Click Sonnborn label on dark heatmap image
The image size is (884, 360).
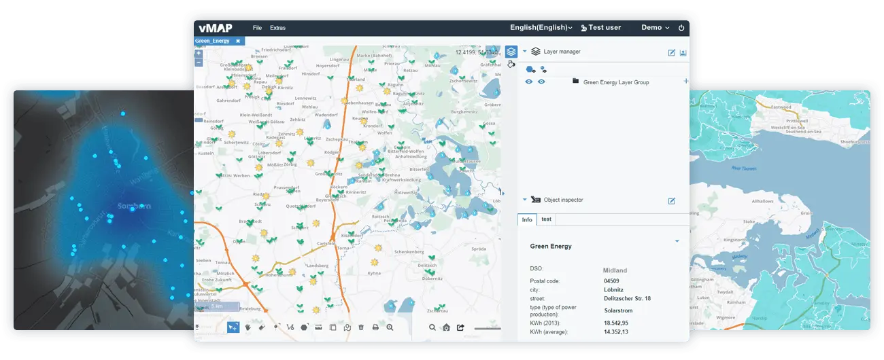(x=134, y=206)
